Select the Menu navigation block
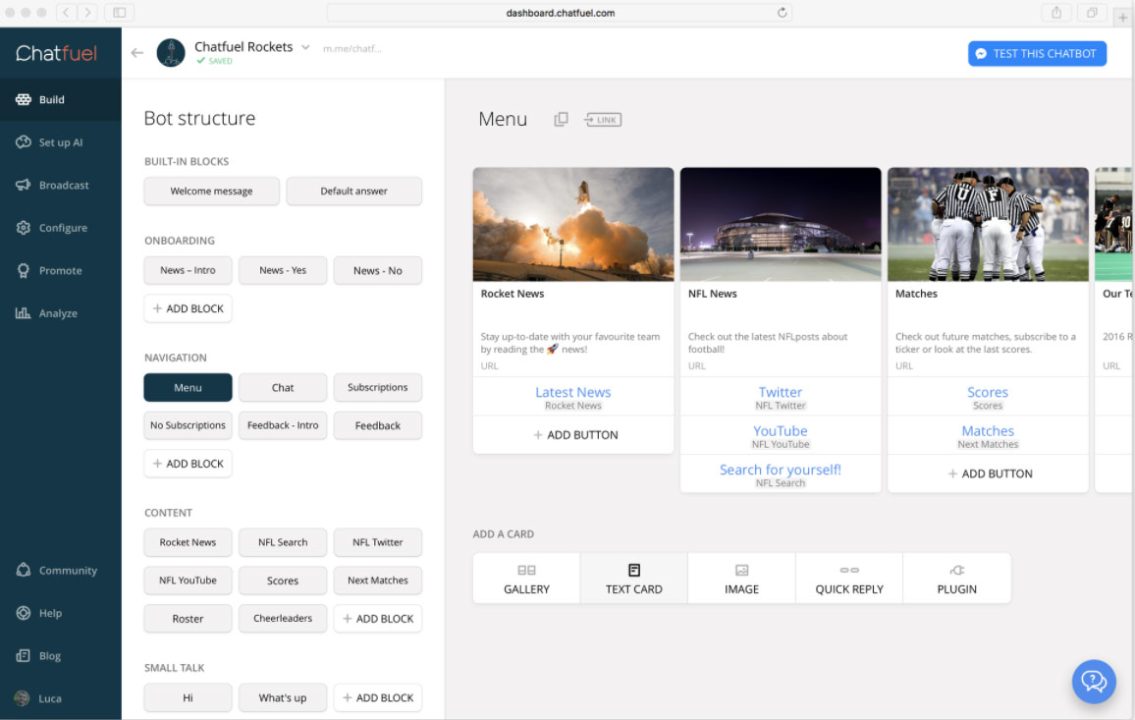This screenshot has height=720, width=1135. [x=189, y=388]
